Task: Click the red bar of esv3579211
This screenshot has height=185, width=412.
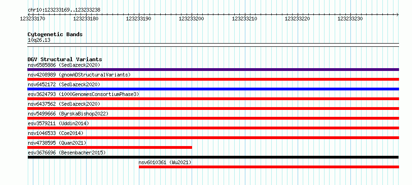Action: point(213,128)
